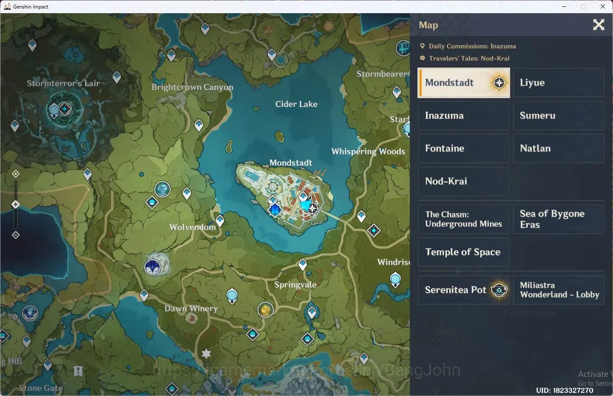Enter the Serenitea Pot
The width and height of the screenshot is (613, 396).
[464, 290]
